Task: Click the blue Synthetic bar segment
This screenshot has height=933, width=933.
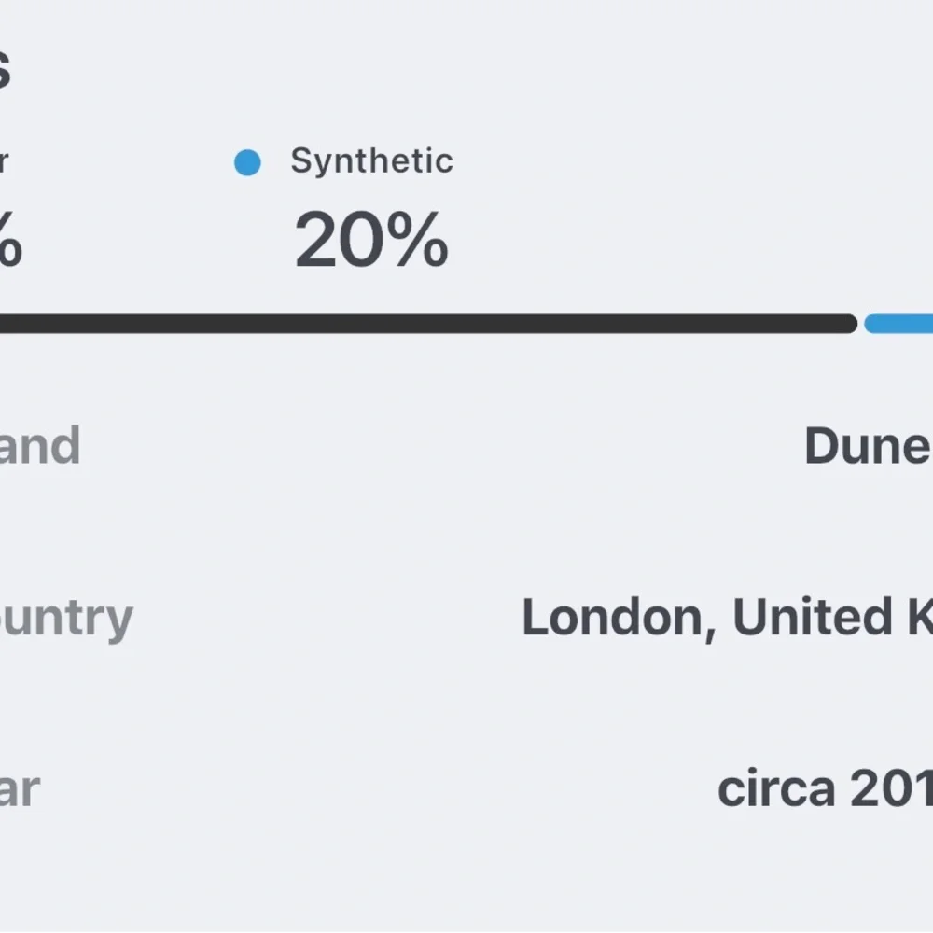Action: point(900,324)
